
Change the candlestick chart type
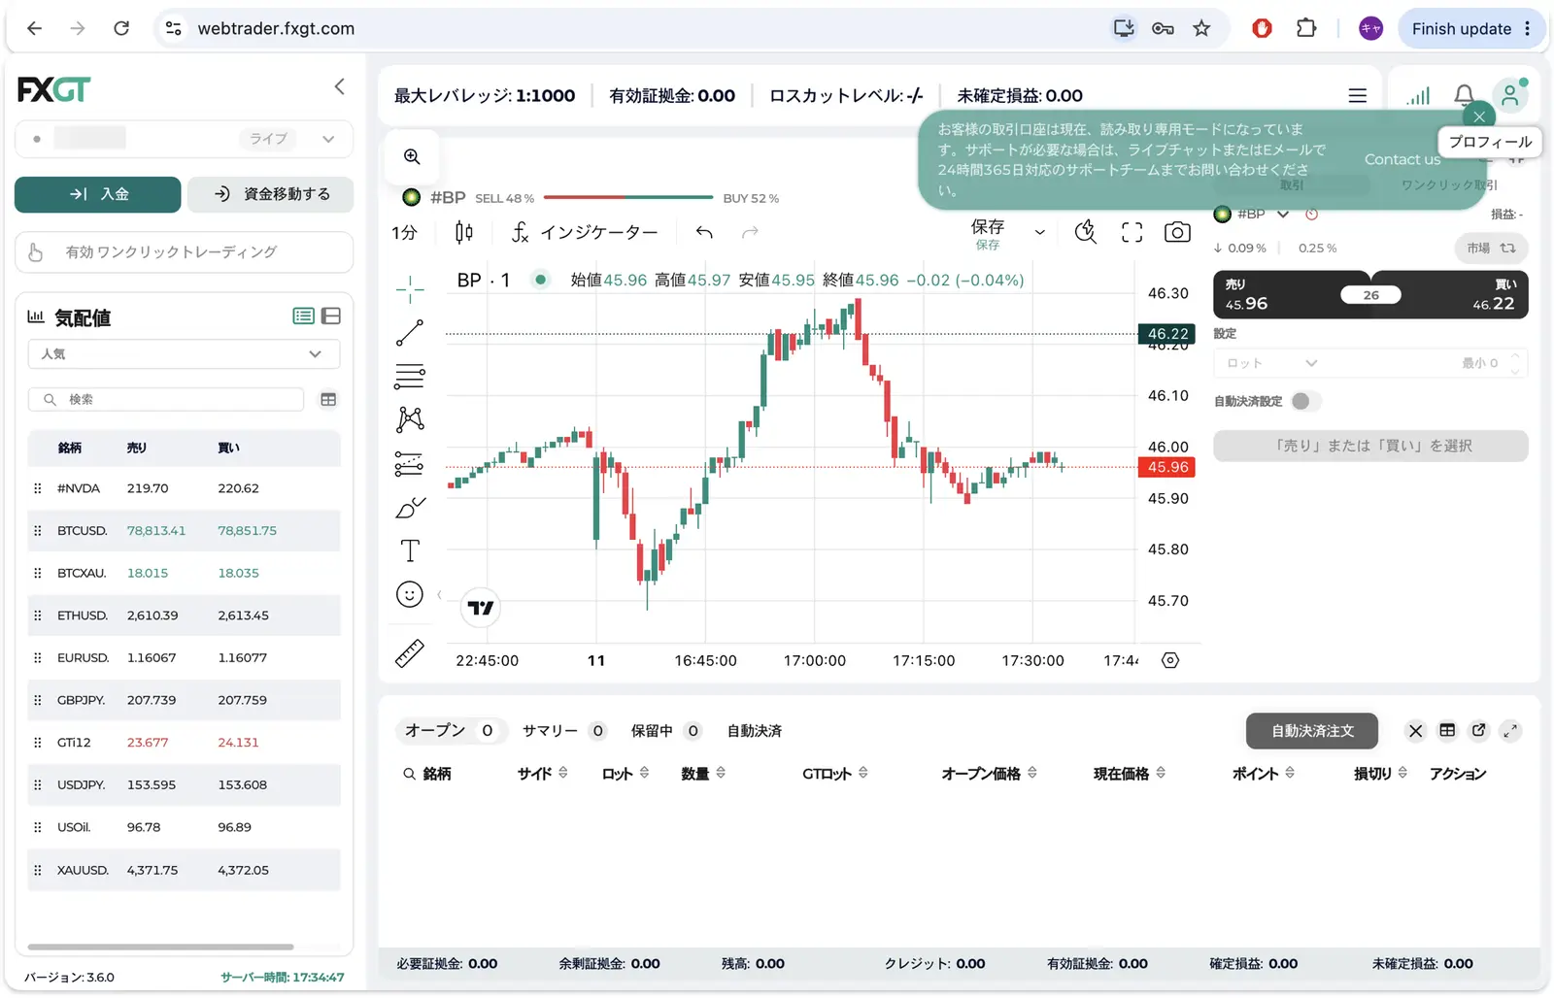point(464,232)
